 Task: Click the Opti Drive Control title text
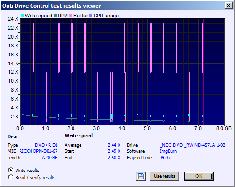(x=51, y=6)
